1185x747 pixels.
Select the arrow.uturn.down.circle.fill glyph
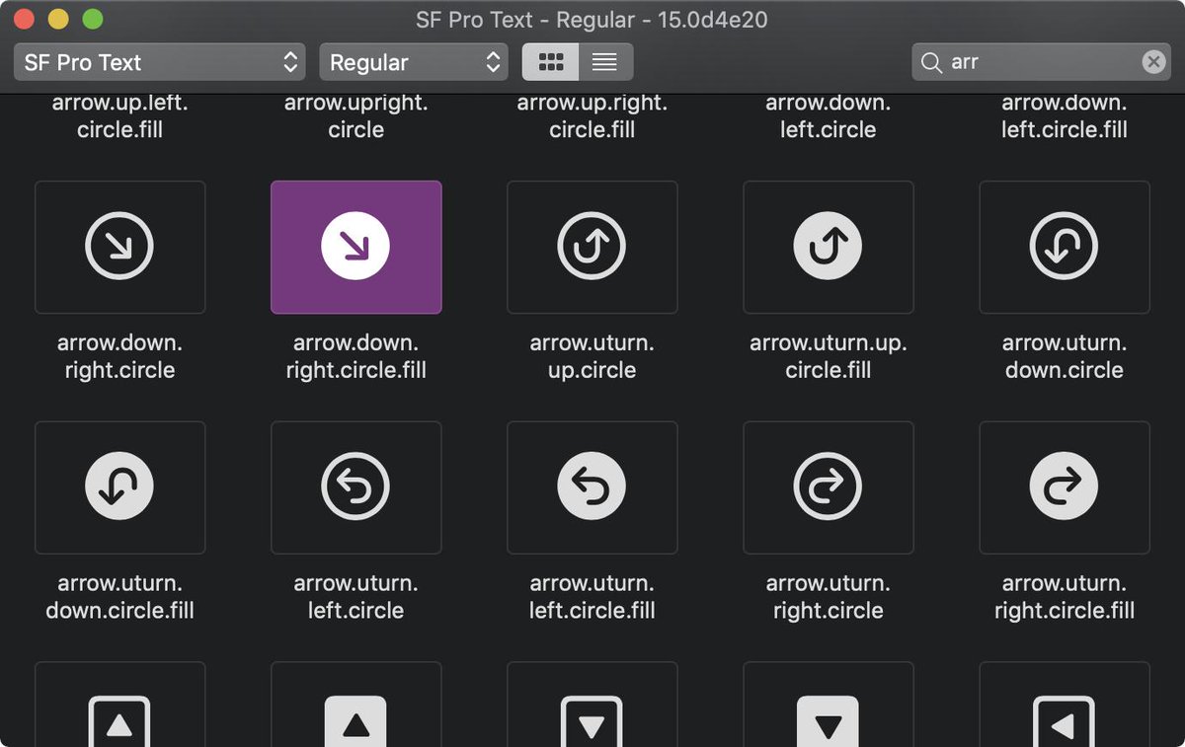point(119,487)
